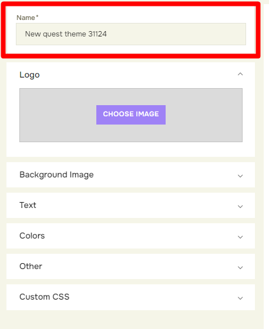Viewport: 269px width, 329px height.
Task: Focus the Name input field
Action: click(131, 34)
